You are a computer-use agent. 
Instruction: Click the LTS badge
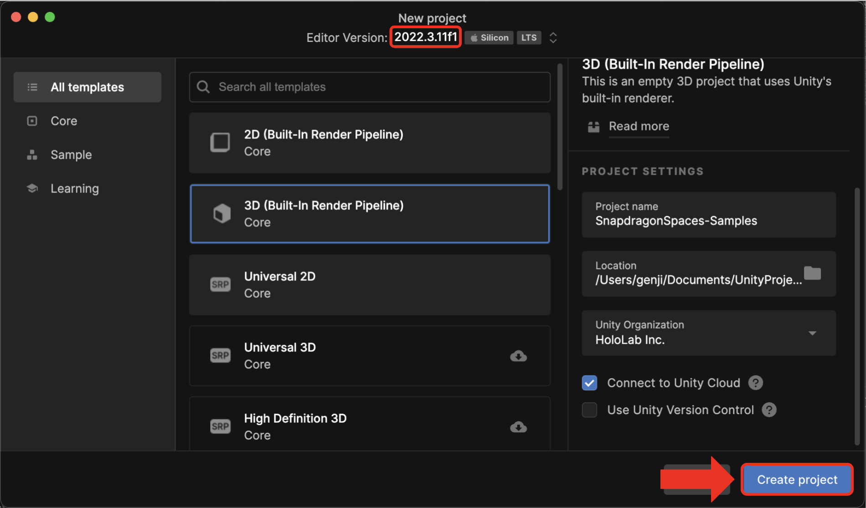(x=529, y=38)
